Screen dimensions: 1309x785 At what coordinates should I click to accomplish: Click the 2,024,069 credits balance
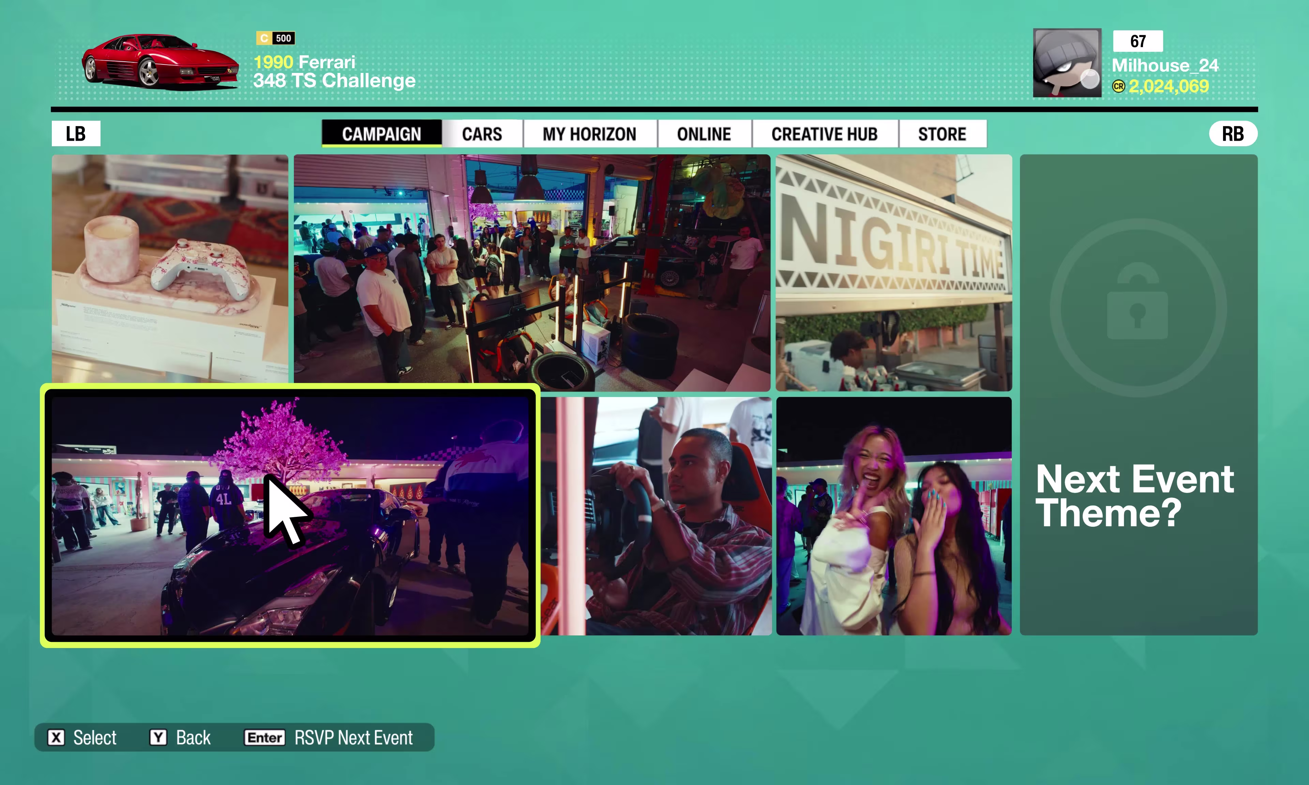[x=1169, y=86]
